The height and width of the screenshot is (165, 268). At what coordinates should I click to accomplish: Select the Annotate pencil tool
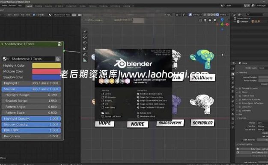(x=85, y=55)
